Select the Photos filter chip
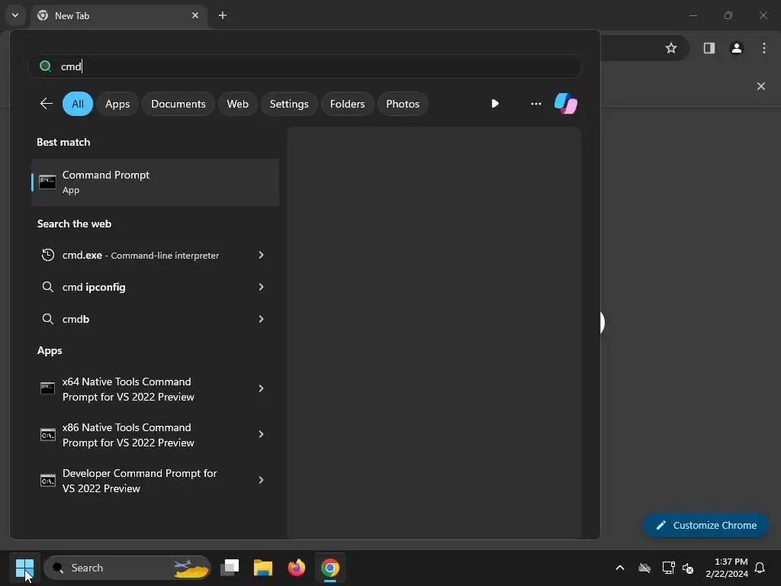781x586 pixels. click(403, 104)
